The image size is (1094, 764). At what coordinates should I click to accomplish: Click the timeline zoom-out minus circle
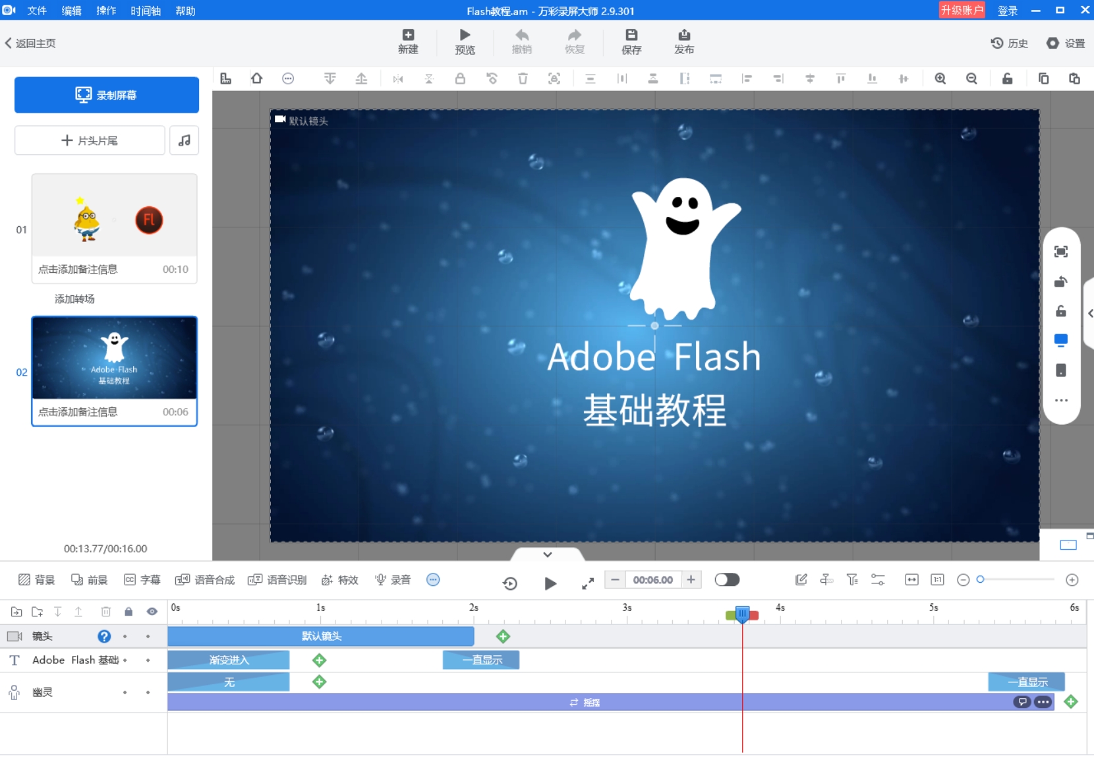tap(964, 579)
